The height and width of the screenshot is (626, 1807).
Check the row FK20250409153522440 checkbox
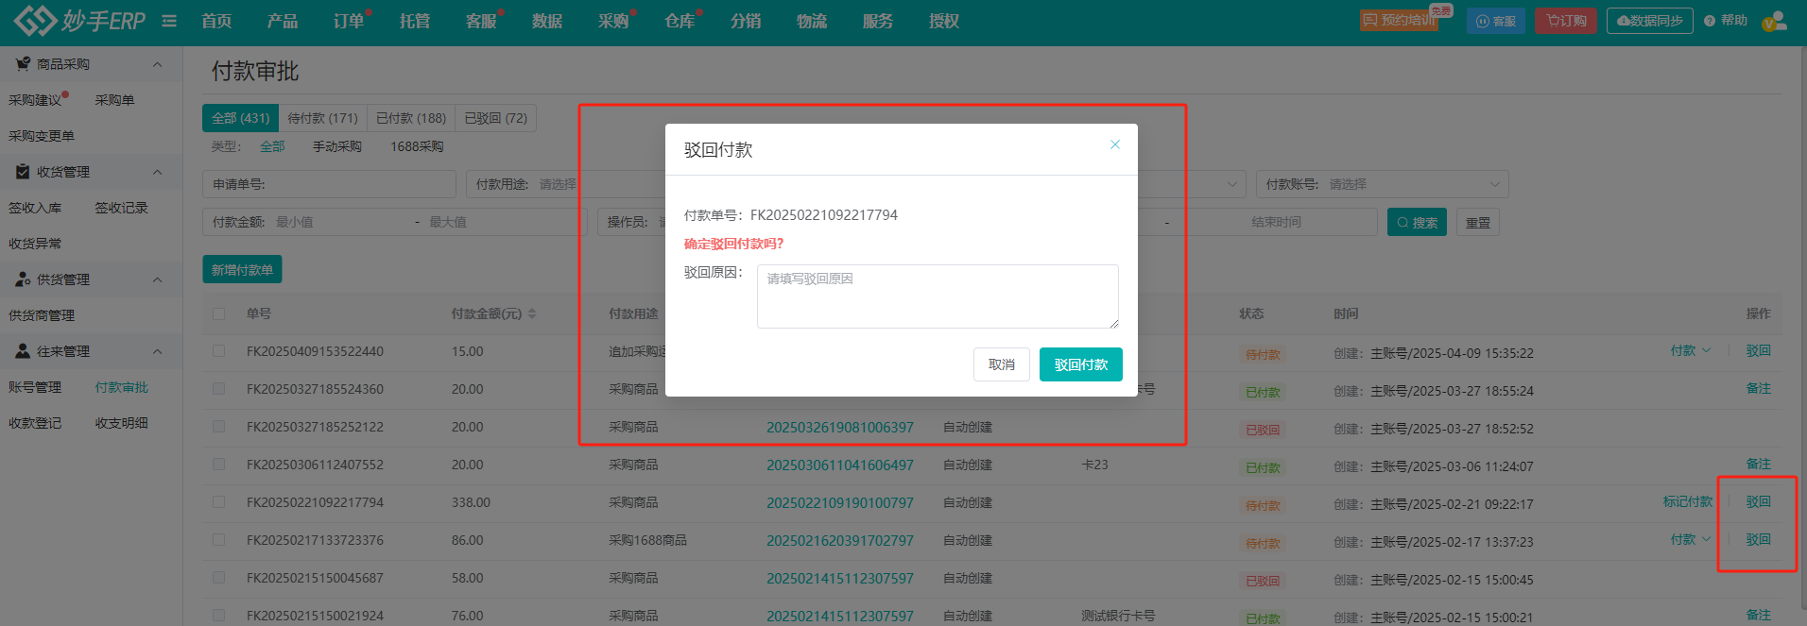[219, 351]
